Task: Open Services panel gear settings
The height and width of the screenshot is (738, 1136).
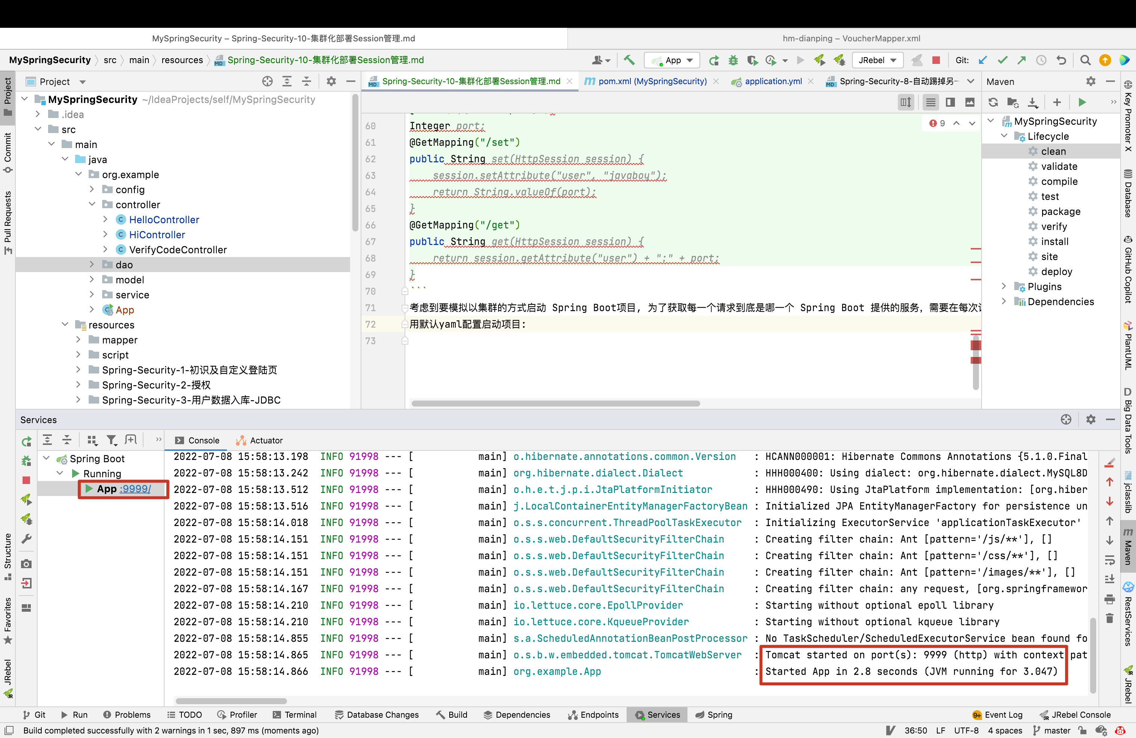Action: coord(1091,420)
